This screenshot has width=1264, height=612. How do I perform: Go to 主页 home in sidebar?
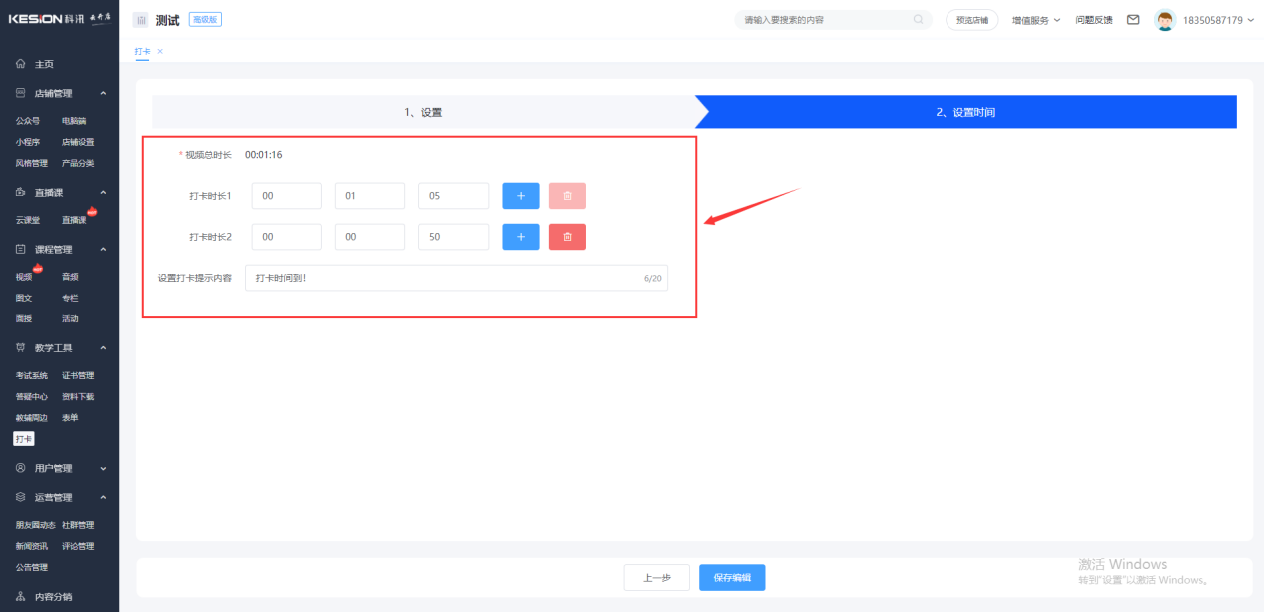point(44,64)
